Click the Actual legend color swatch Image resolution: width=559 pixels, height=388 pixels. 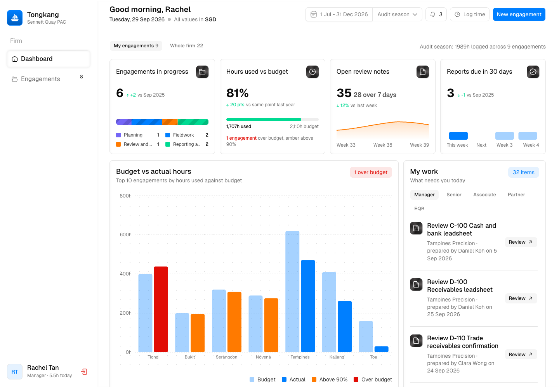(284, 379)
